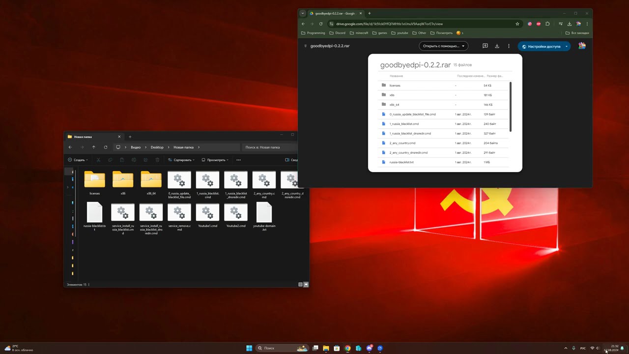The height and width of the screenshot is (354, 629).
Task: Open the 'Создать' dropdown in Explorer
Action: pyautogui.click(x=78, y=160)
